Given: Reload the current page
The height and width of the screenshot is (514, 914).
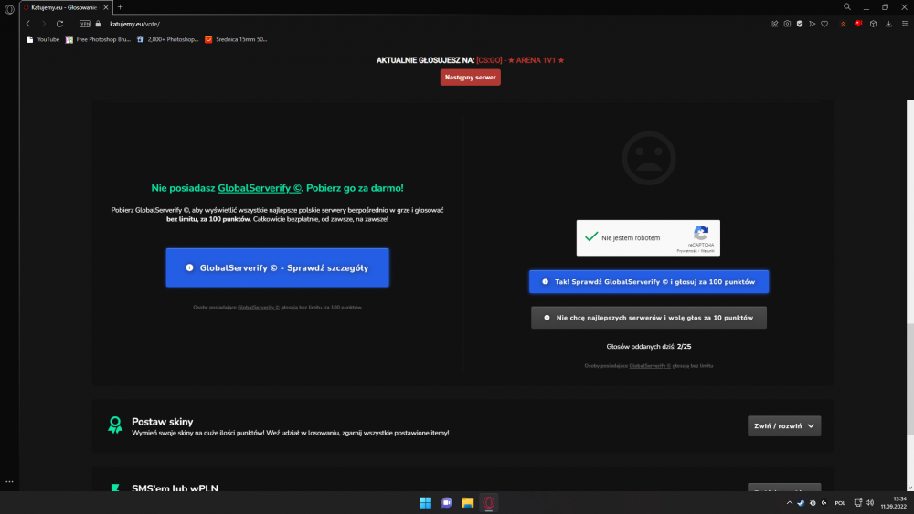Looking at the screenshot, I should (x=59, y=24).
